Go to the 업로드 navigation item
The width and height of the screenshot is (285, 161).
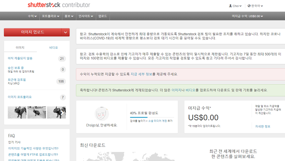[102, 16]
